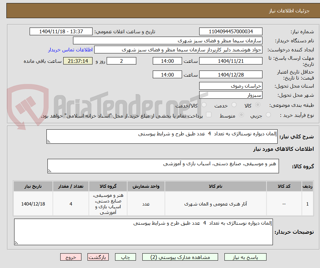Click the اطلاعات کالاهای مورد نیاز heading
This screenshot has width=320, height=268.
click(x=283, y=149)
